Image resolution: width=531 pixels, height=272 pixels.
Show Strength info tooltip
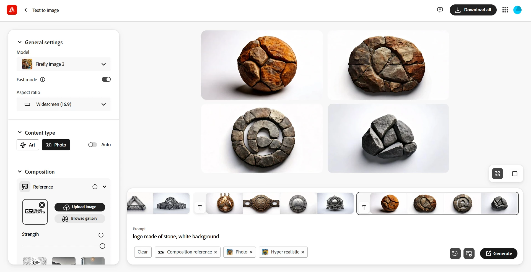[101, 235]
